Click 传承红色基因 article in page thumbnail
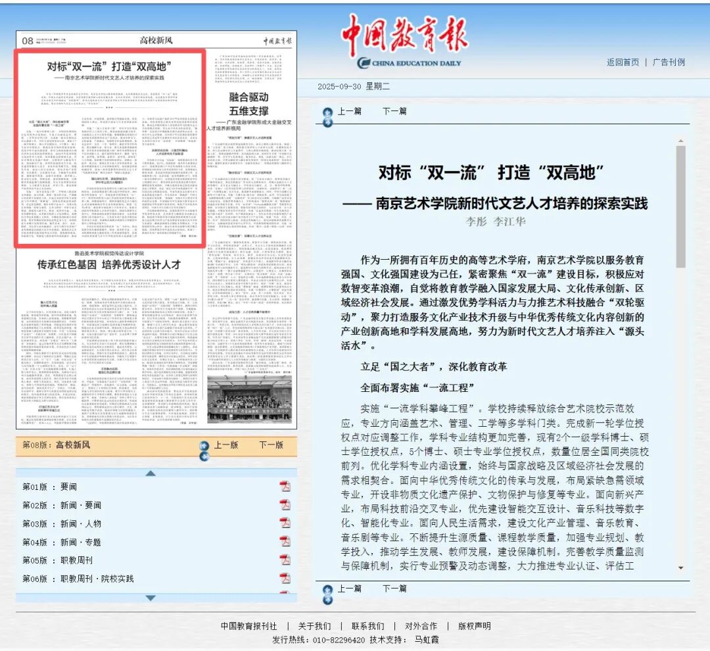 109,264
